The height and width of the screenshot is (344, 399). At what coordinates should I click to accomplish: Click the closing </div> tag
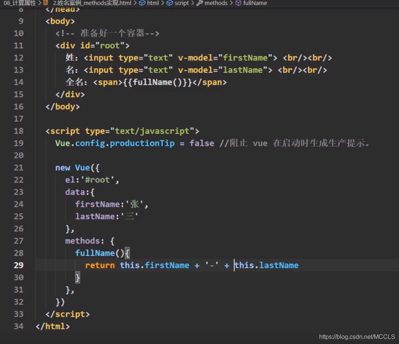coord(70,95)
